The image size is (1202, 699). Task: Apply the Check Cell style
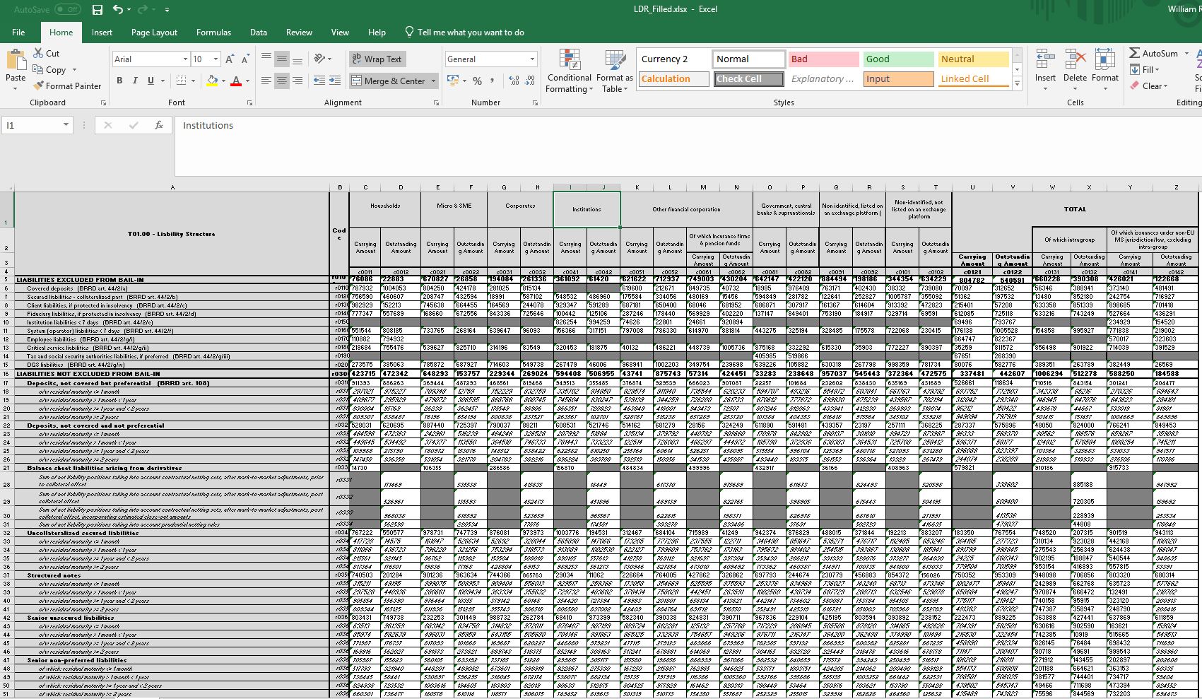[x=747, y=78]
